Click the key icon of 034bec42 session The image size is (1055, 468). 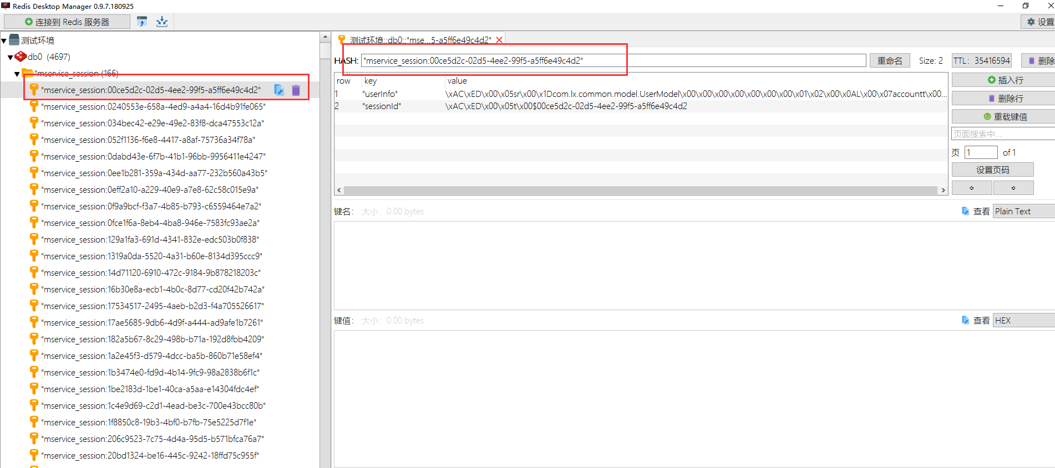pos(34,123)
